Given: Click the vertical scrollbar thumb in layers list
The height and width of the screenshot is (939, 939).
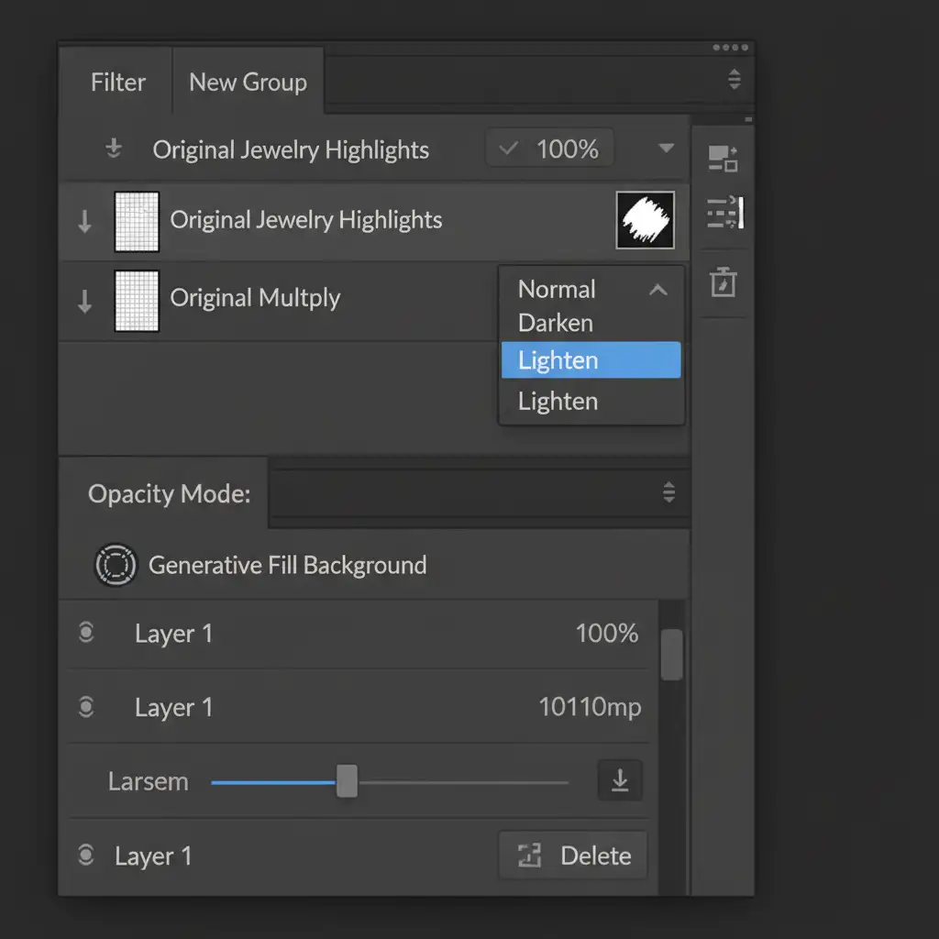Looking at the screenshot, I should [x=671, y=654].
